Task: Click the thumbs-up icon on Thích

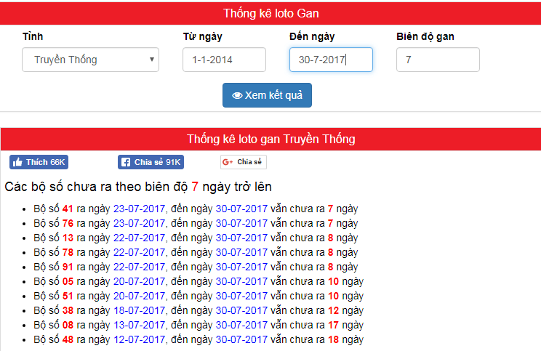Action: coord(17,162)
